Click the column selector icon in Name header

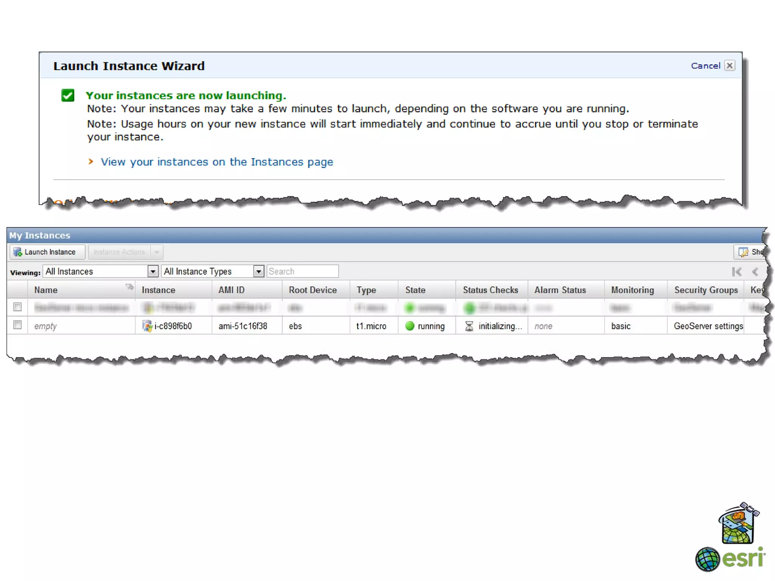click(129, 287)
